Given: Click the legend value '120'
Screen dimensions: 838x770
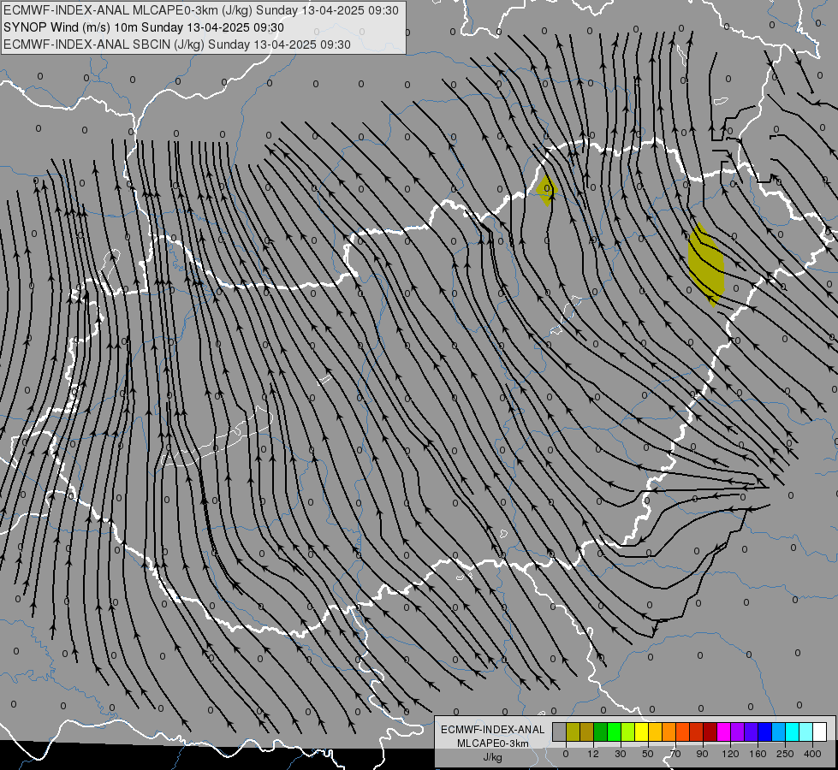Looking at the screenshot, I should [730, 754].
